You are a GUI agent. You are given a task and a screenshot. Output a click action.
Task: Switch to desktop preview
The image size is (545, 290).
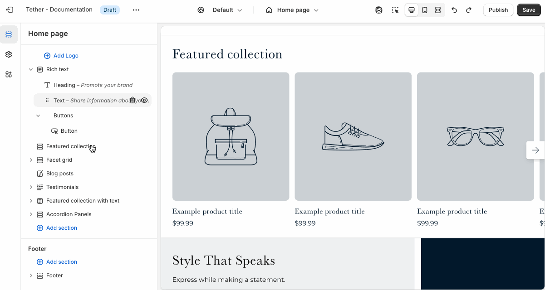click(412, 10)
